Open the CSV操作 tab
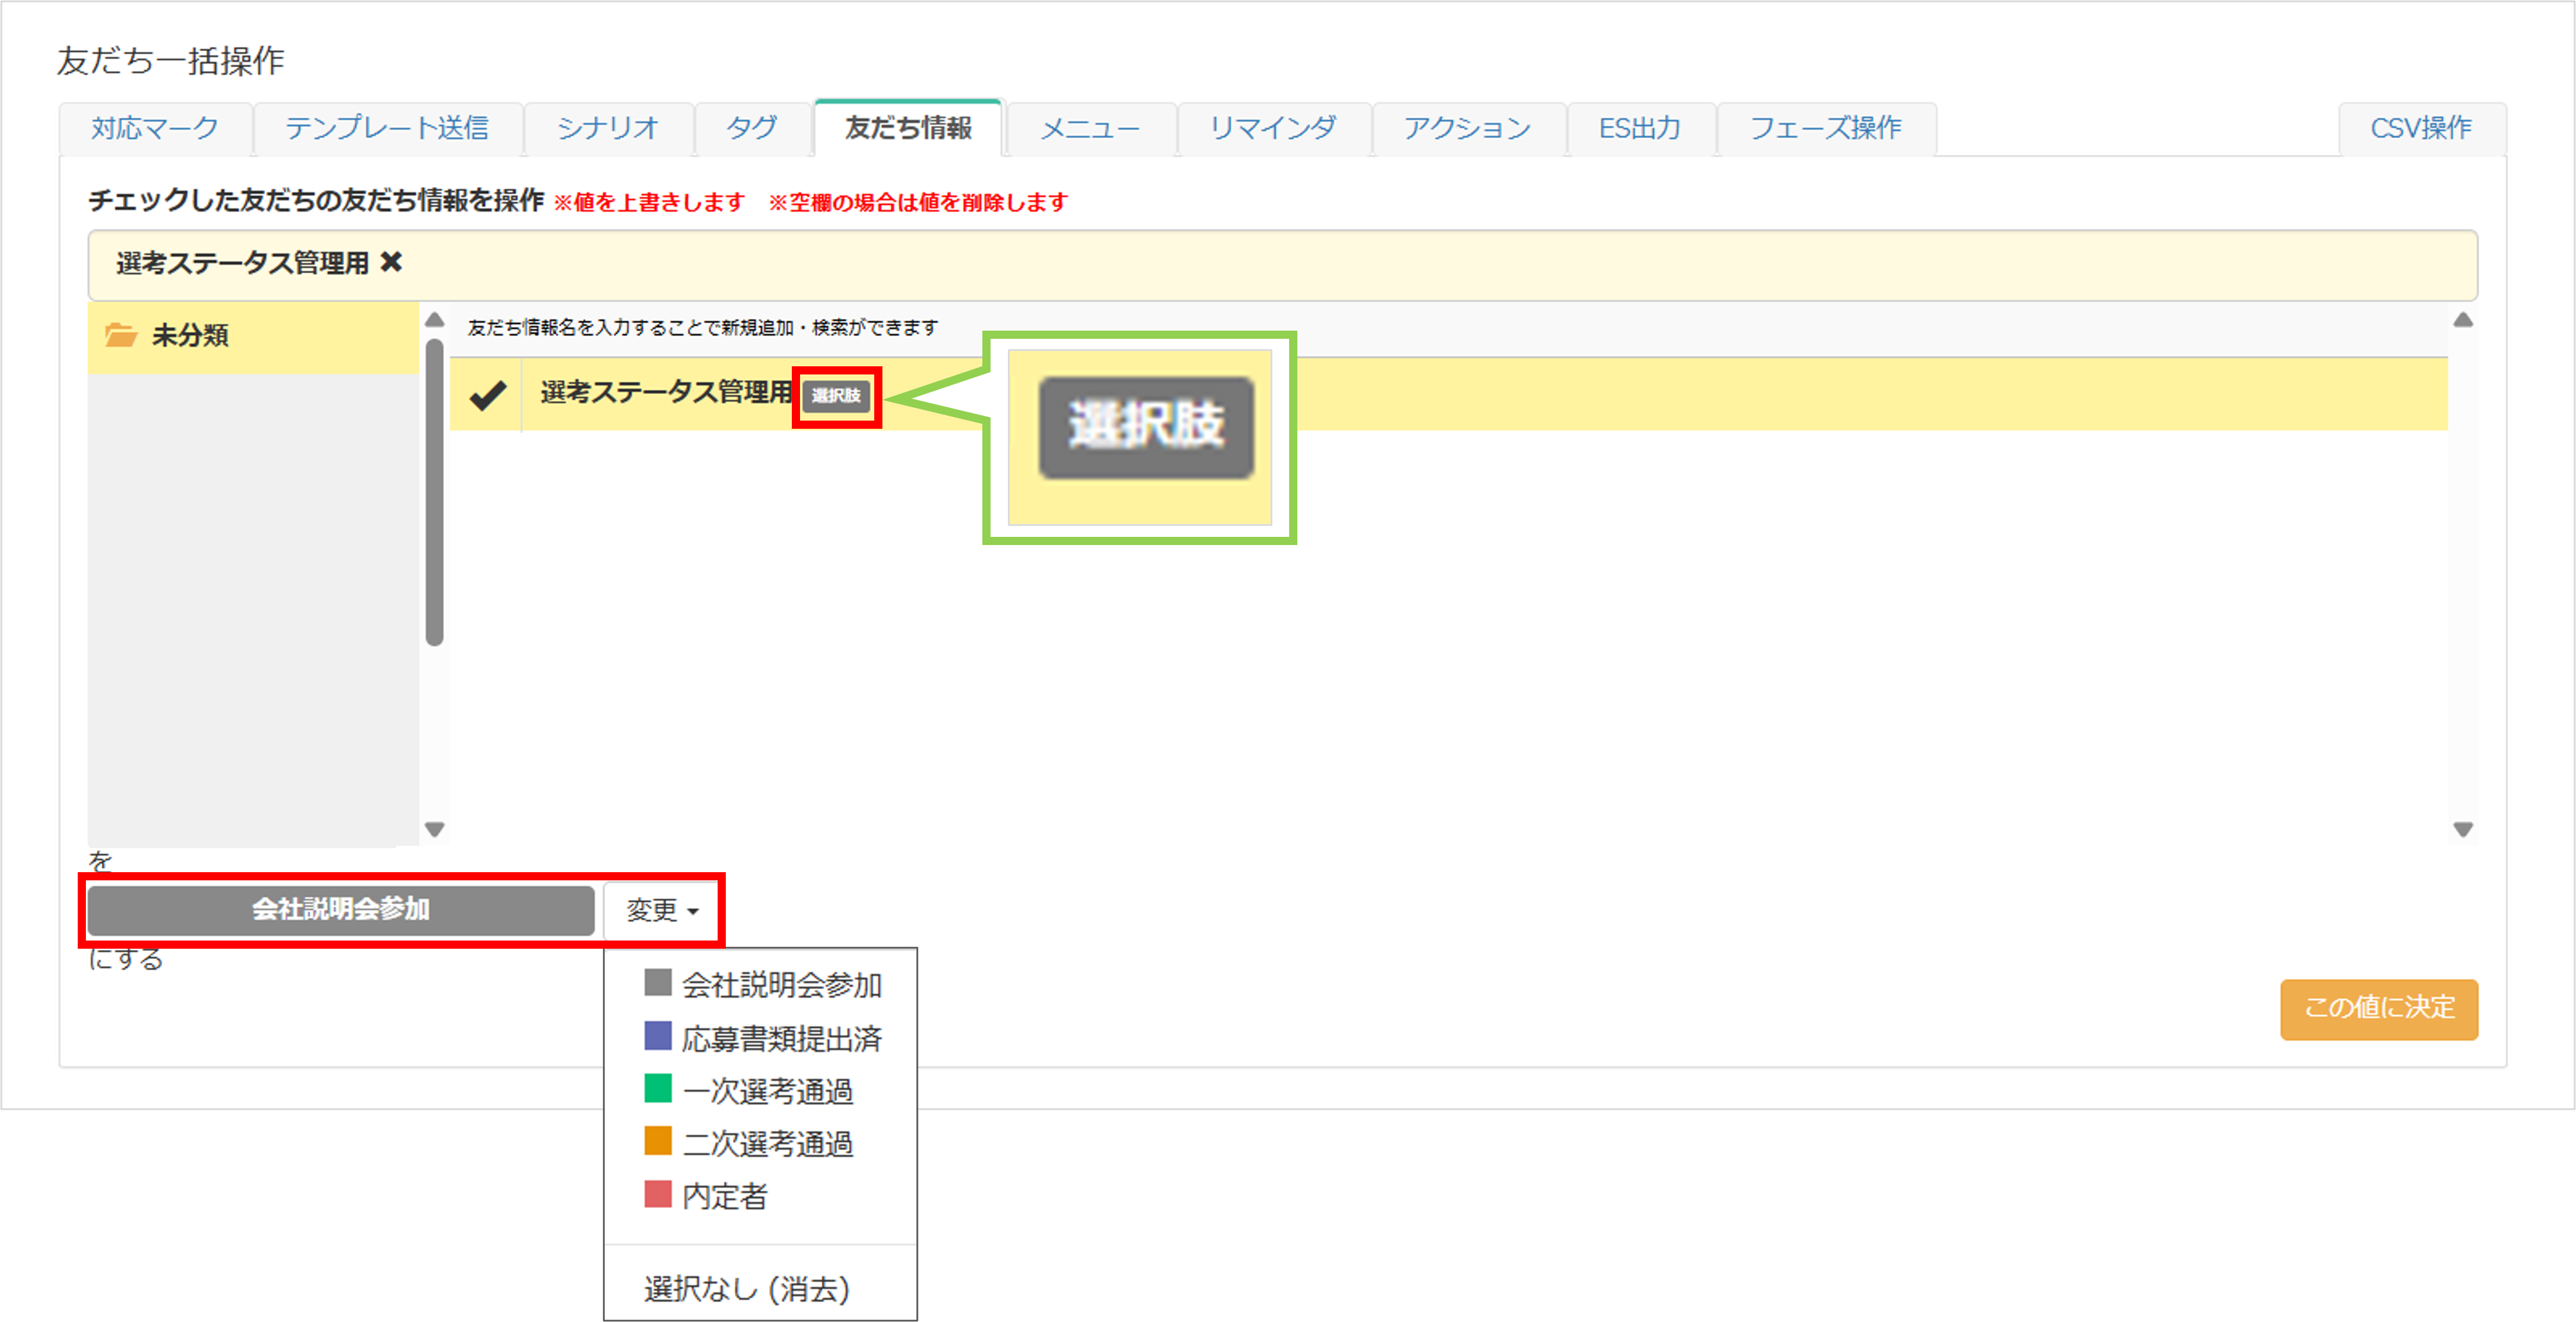 pos(2421,128)
